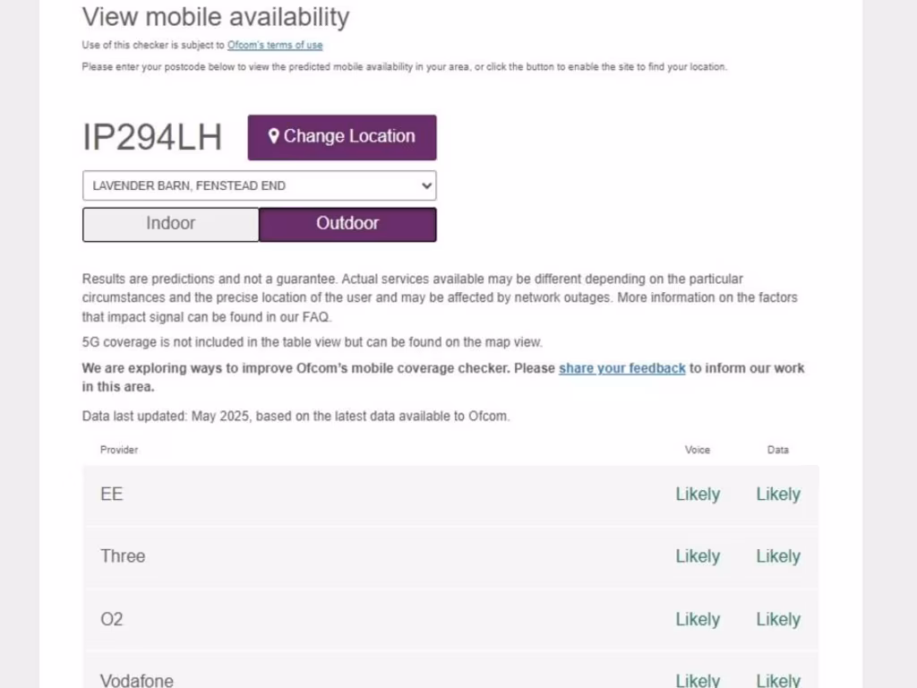
Task: Click the Voice column header
Action: pos(698,450)
